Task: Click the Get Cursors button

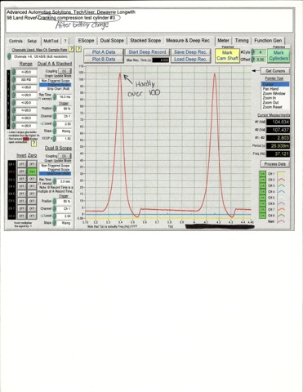Action: pyautogui.click(x=275, y=71)
